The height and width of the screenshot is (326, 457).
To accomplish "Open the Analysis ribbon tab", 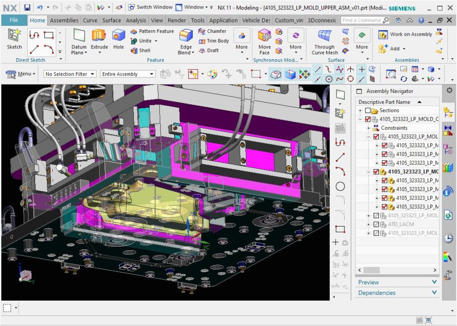I will 136,20.
